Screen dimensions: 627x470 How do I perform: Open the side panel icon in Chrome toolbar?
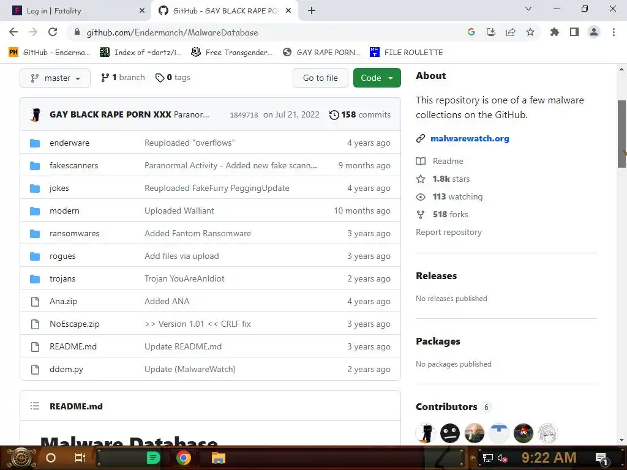574,32
